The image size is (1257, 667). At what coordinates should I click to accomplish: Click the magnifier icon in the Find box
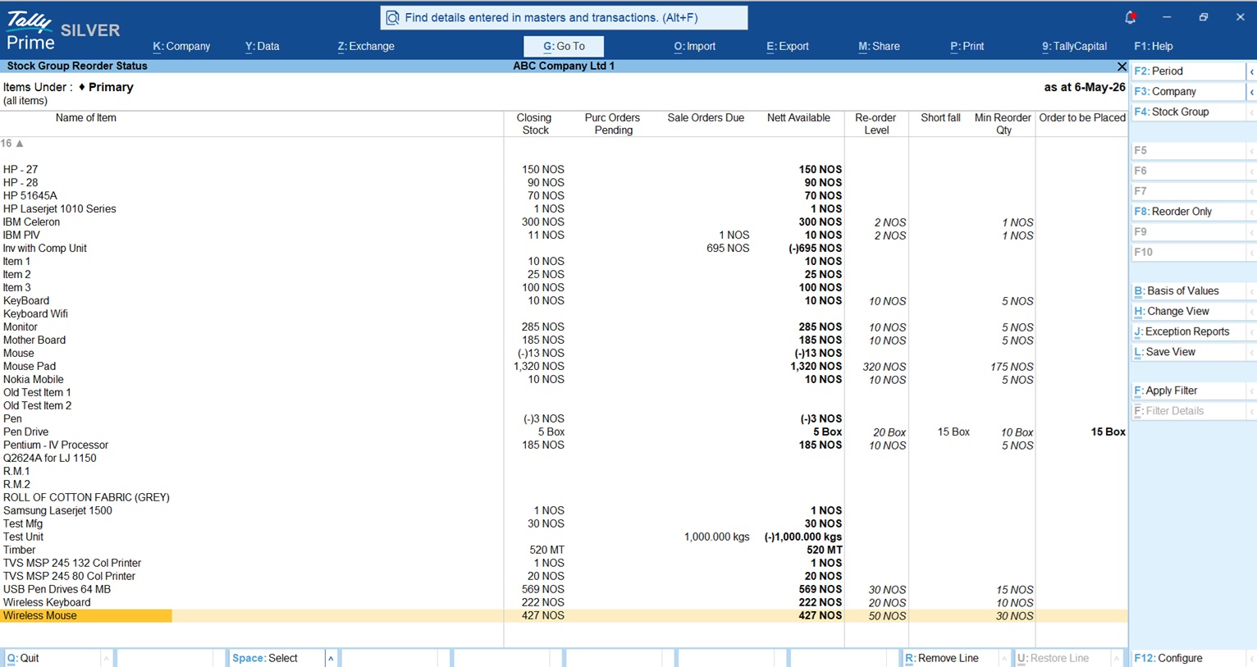[x=392, y=17]
